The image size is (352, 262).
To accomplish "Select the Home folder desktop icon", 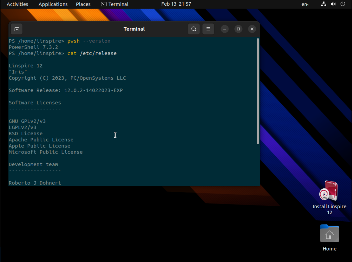I will 329,238.
